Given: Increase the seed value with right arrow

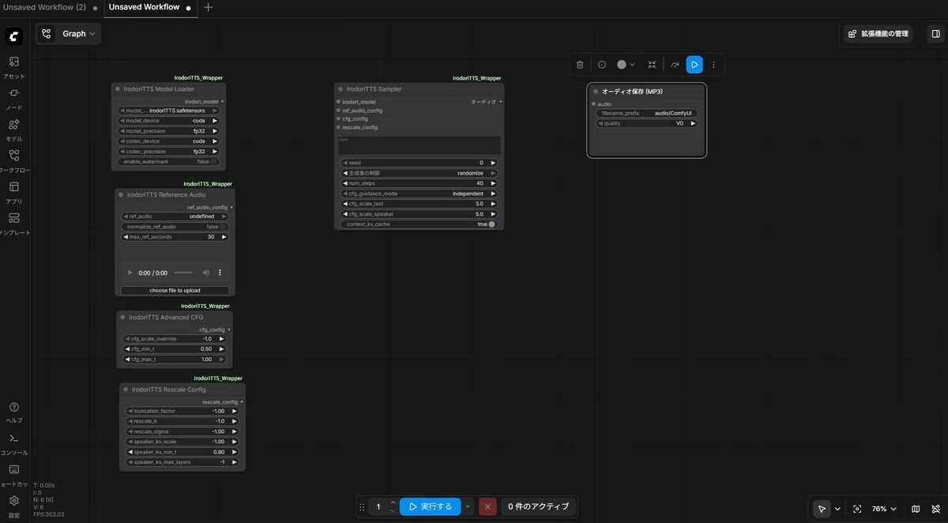Looking at the screenshot, I should click(493, 163).
